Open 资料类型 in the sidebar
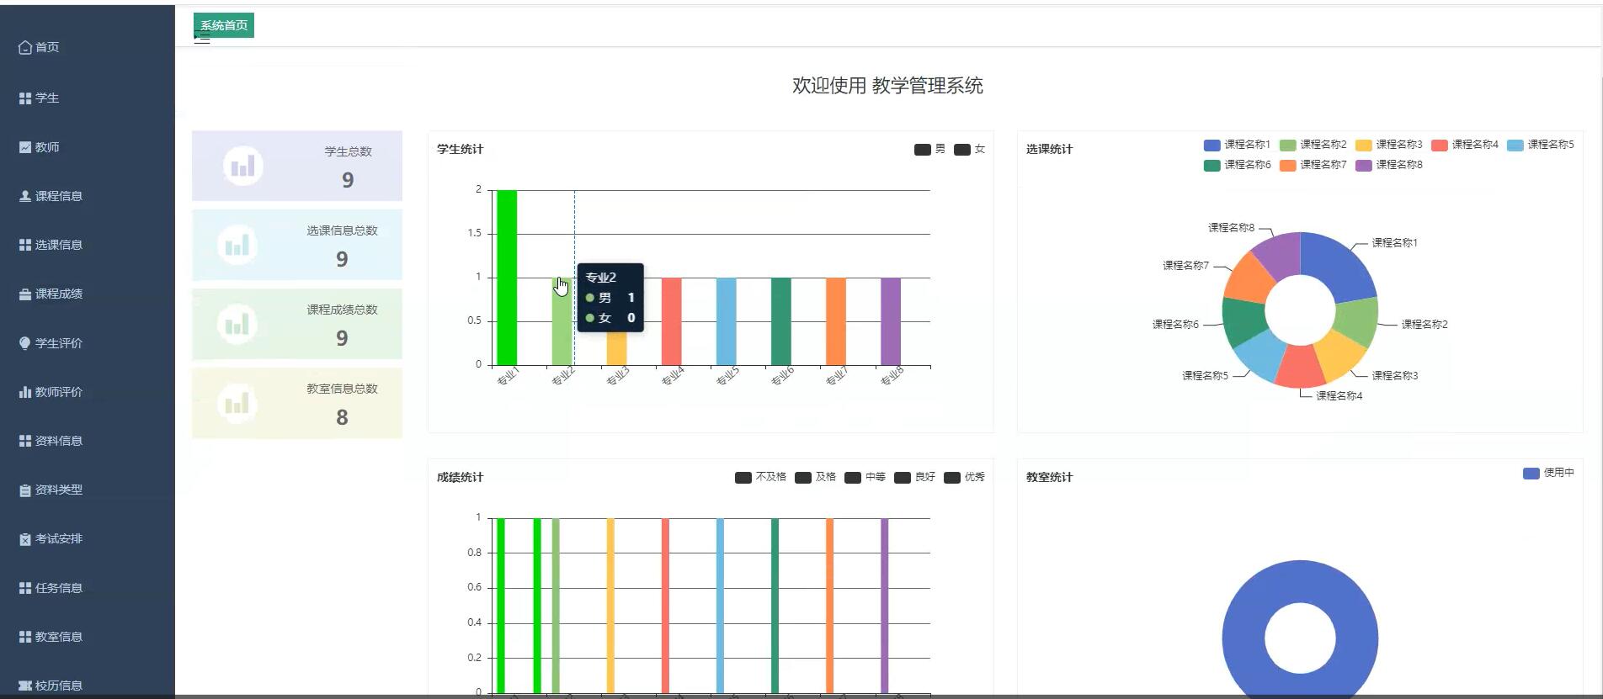The image size is (1603, 699). pos(88,490)
